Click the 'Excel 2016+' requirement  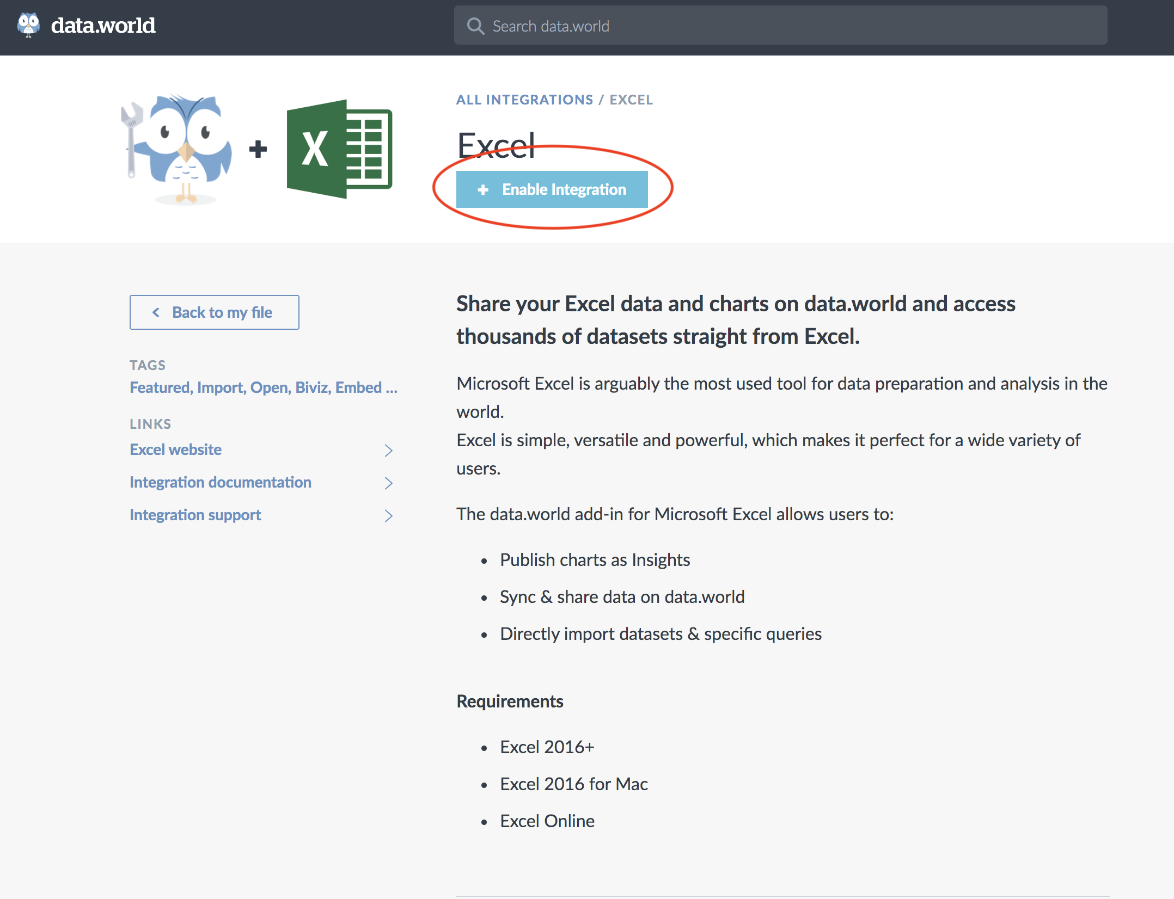(547, 747)
